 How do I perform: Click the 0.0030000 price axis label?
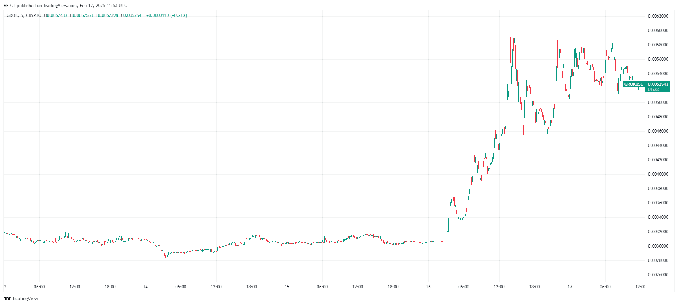[x=658, y=246]
